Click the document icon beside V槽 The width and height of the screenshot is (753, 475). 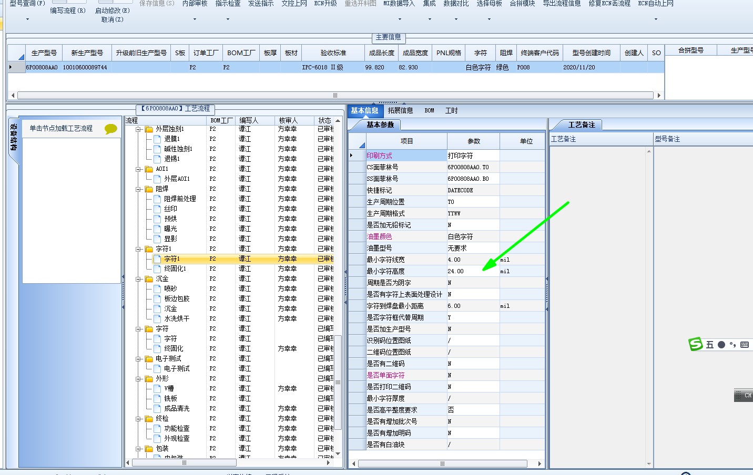(x=157, y=389)
